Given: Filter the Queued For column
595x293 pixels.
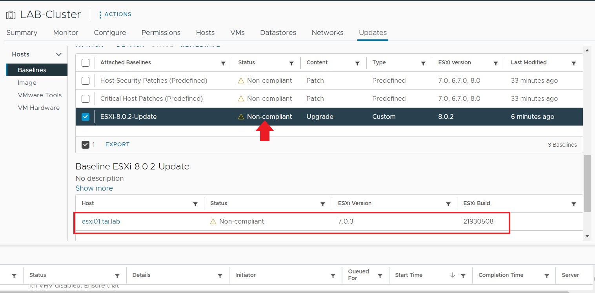Looking at the screenshot, I should [x=380, y=276].
